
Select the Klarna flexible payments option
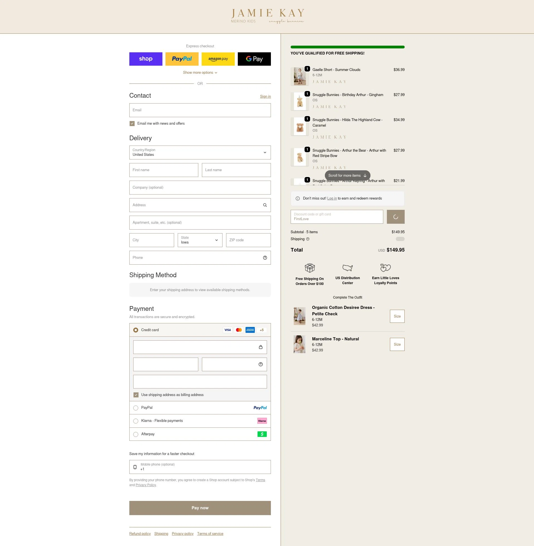tap(136, 421)
